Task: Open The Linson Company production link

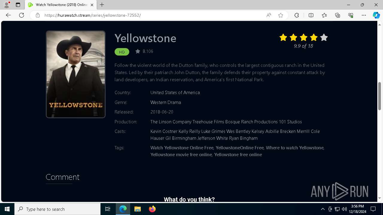Action: (x=171, y=122)
